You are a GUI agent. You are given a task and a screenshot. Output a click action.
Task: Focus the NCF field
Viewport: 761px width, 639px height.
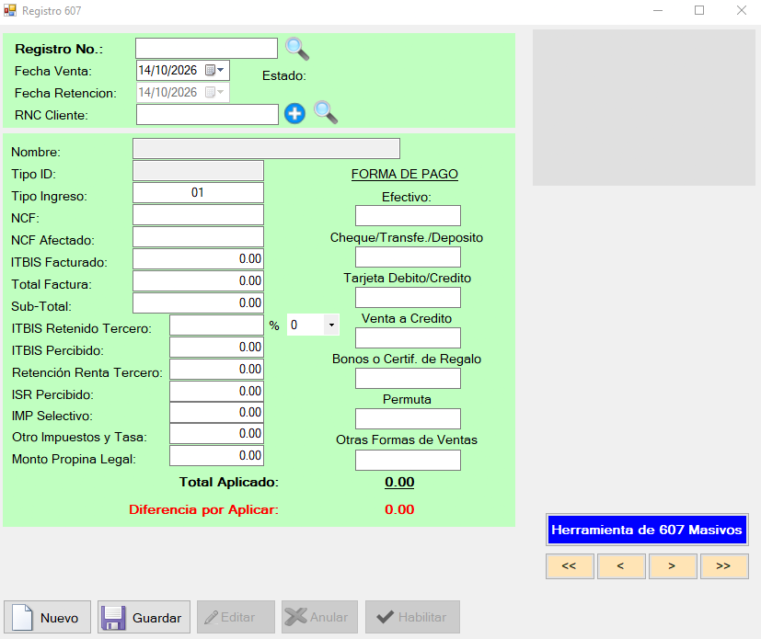pos(198,215)
